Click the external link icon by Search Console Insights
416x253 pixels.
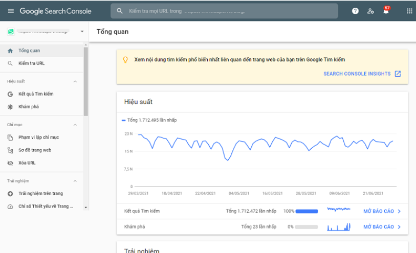point(398,74)
